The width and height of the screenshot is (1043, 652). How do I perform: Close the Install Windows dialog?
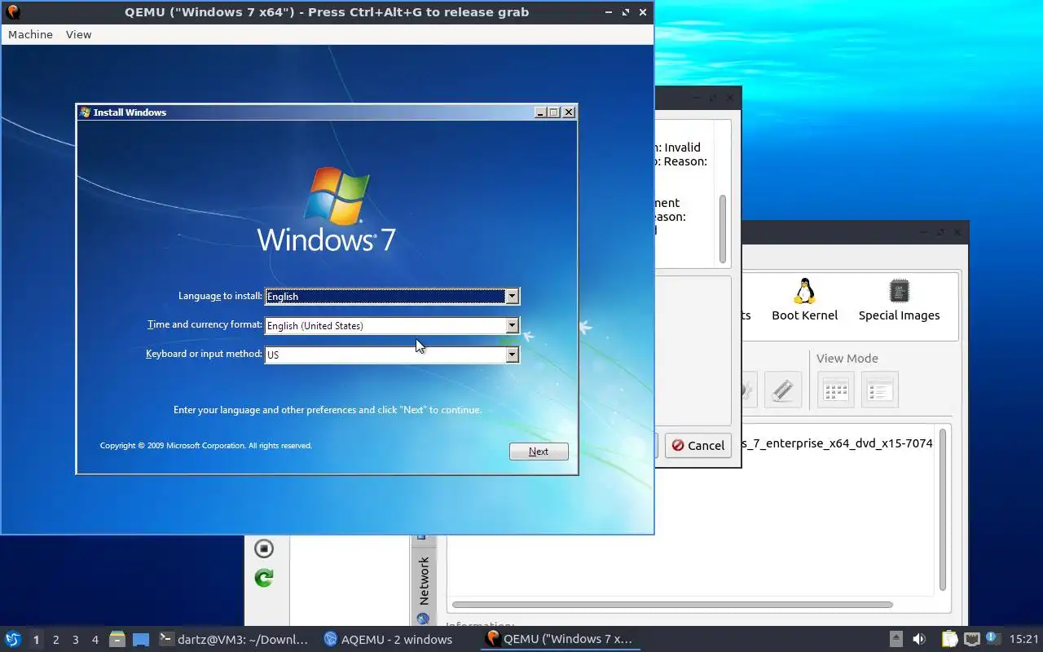point(569,112)
